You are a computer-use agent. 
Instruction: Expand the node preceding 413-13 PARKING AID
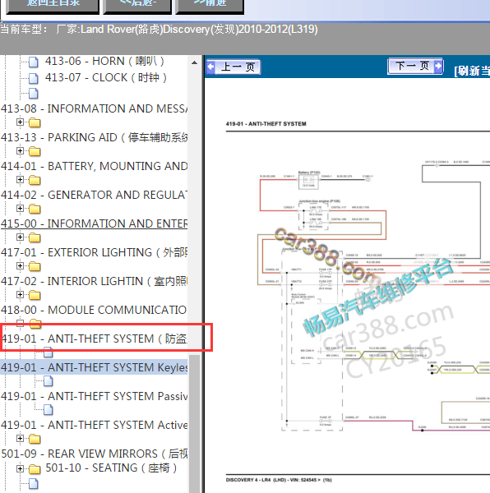point(20,122)
